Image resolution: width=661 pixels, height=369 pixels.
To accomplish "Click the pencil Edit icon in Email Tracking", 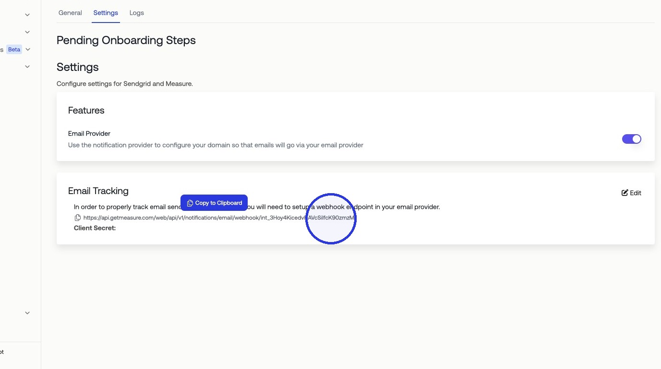I will (625, 193).
